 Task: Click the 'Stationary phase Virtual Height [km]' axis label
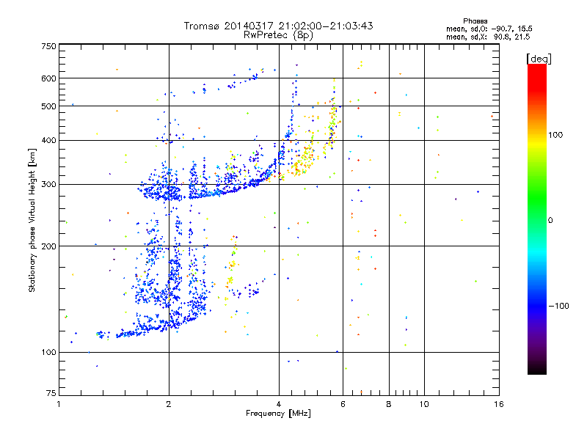point(32,220)
